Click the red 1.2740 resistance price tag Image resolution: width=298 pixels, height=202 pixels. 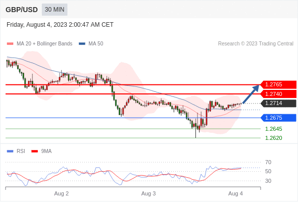[x=278, y=94]
